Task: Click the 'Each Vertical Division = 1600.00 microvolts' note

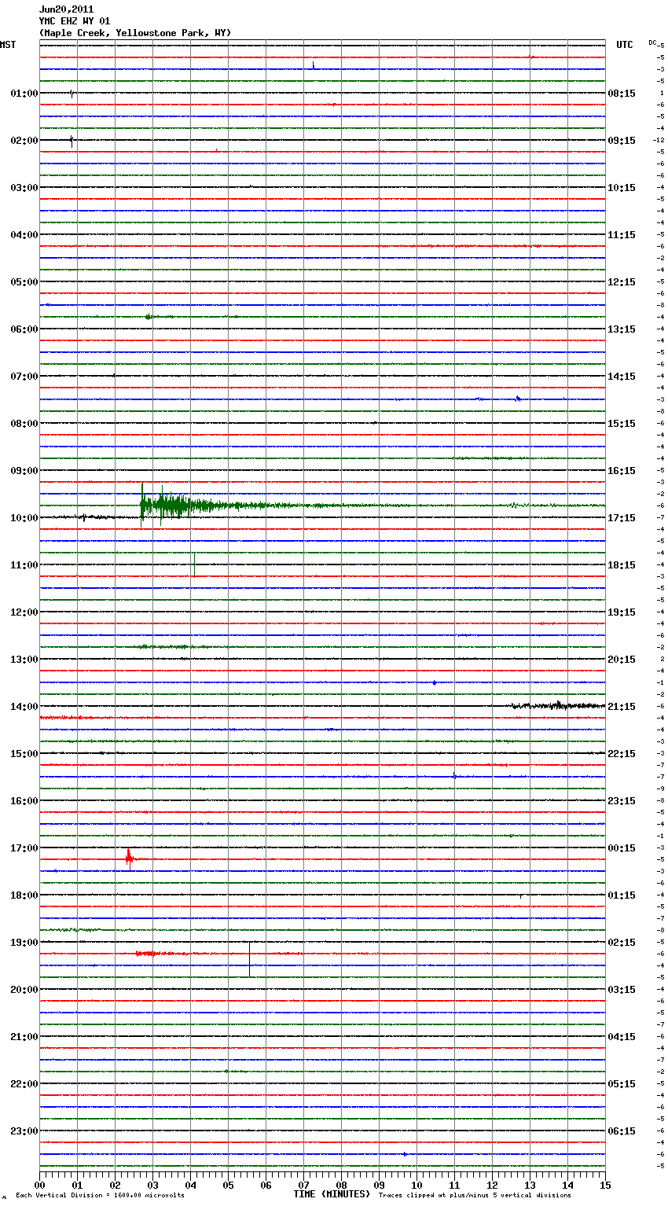Action: (100, 1196)
